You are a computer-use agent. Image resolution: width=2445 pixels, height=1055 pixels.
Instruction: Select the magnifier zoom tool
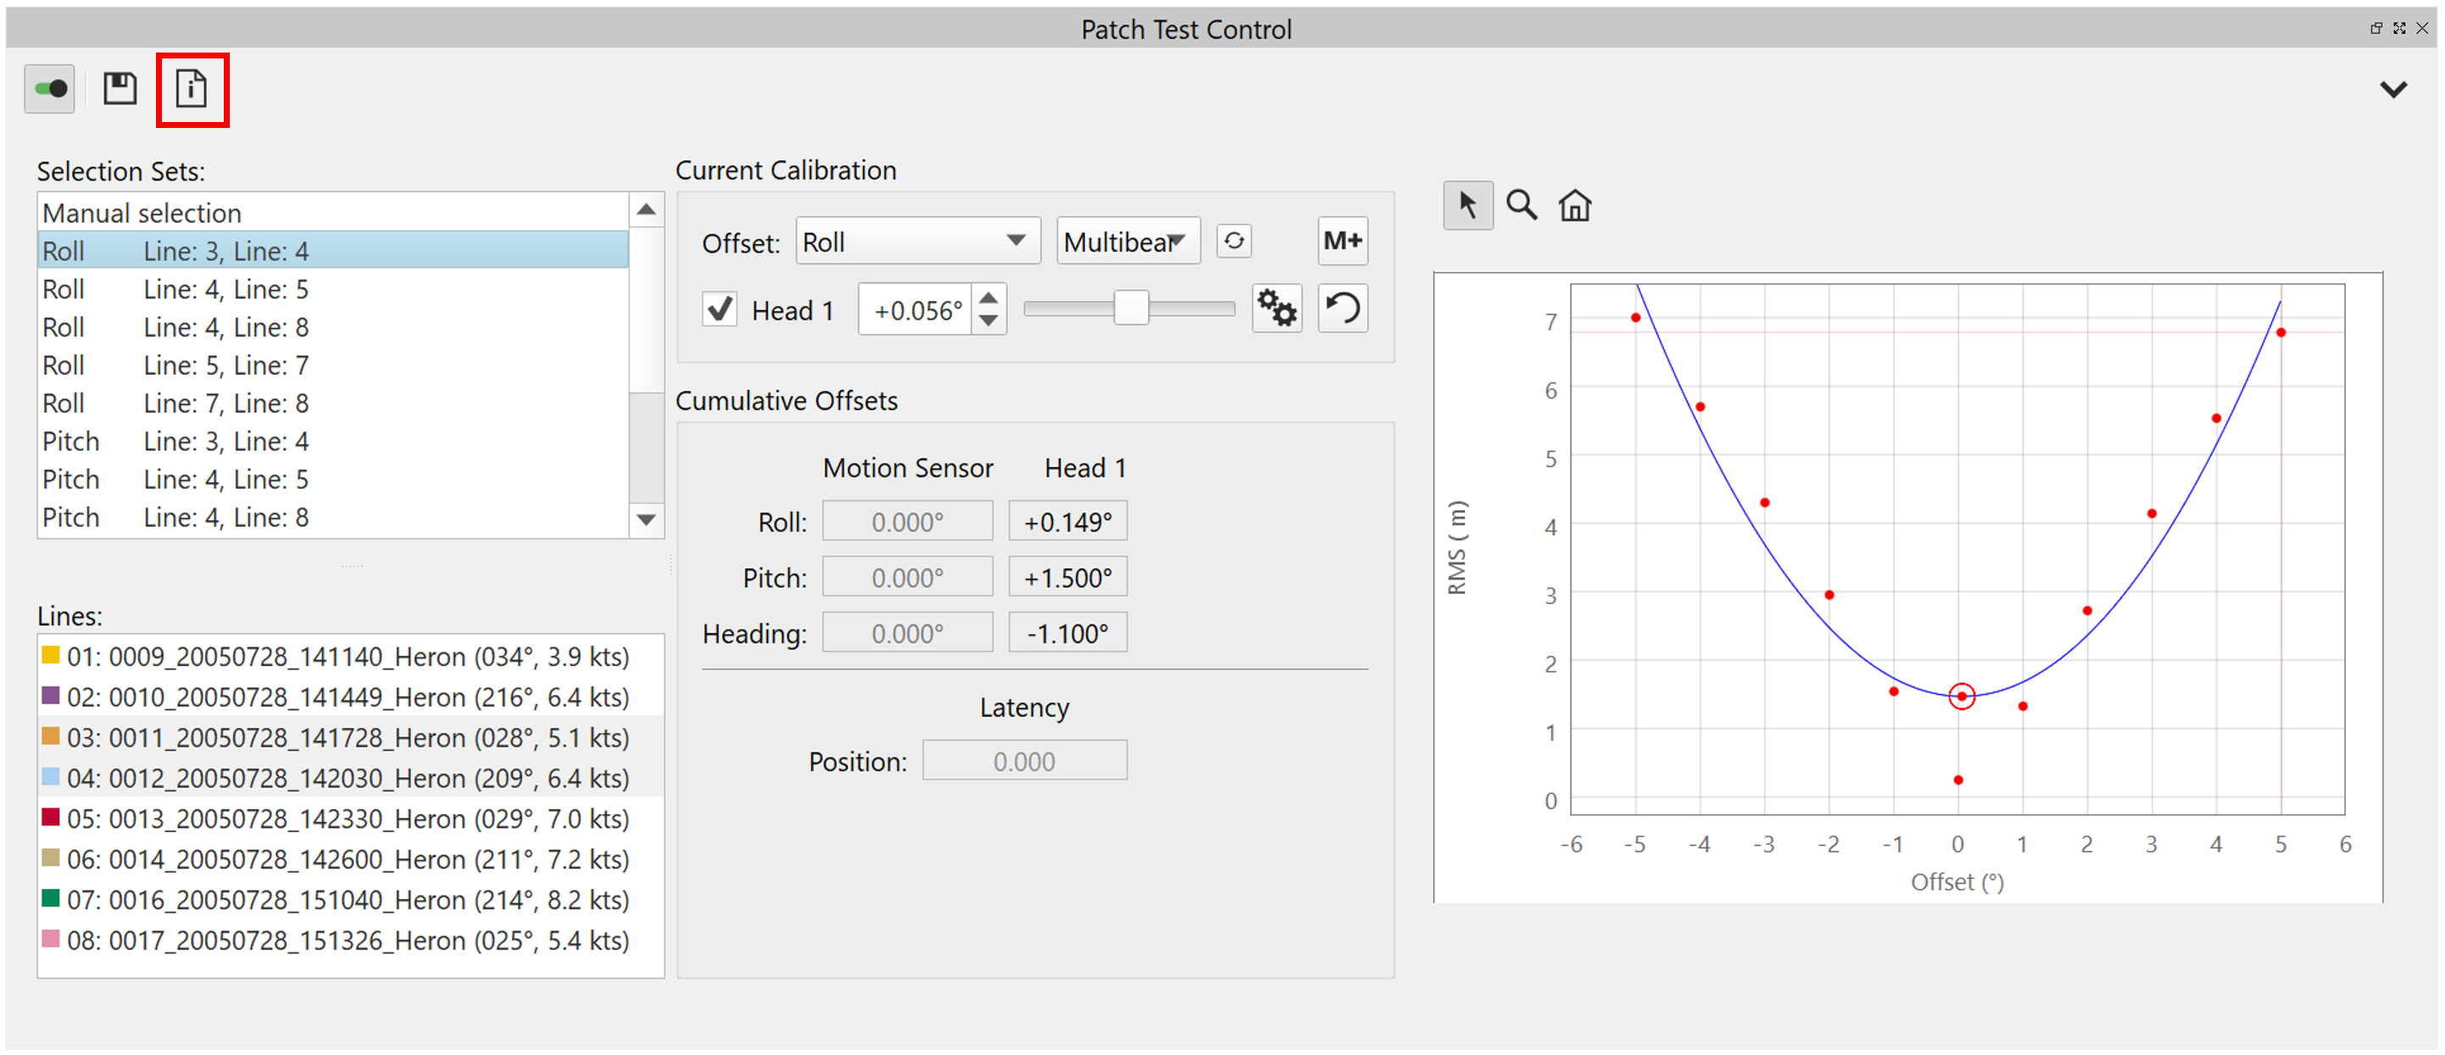click(1522, 205)
